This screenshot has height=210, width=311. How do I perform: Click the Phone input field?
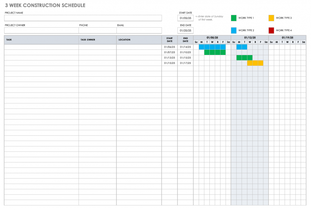98,30
